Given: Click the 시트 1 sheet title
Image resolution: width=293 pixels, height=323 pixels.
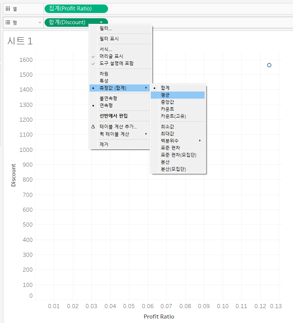Looking at the screenshot, I should pyautogui.click(x=20, y=41).
